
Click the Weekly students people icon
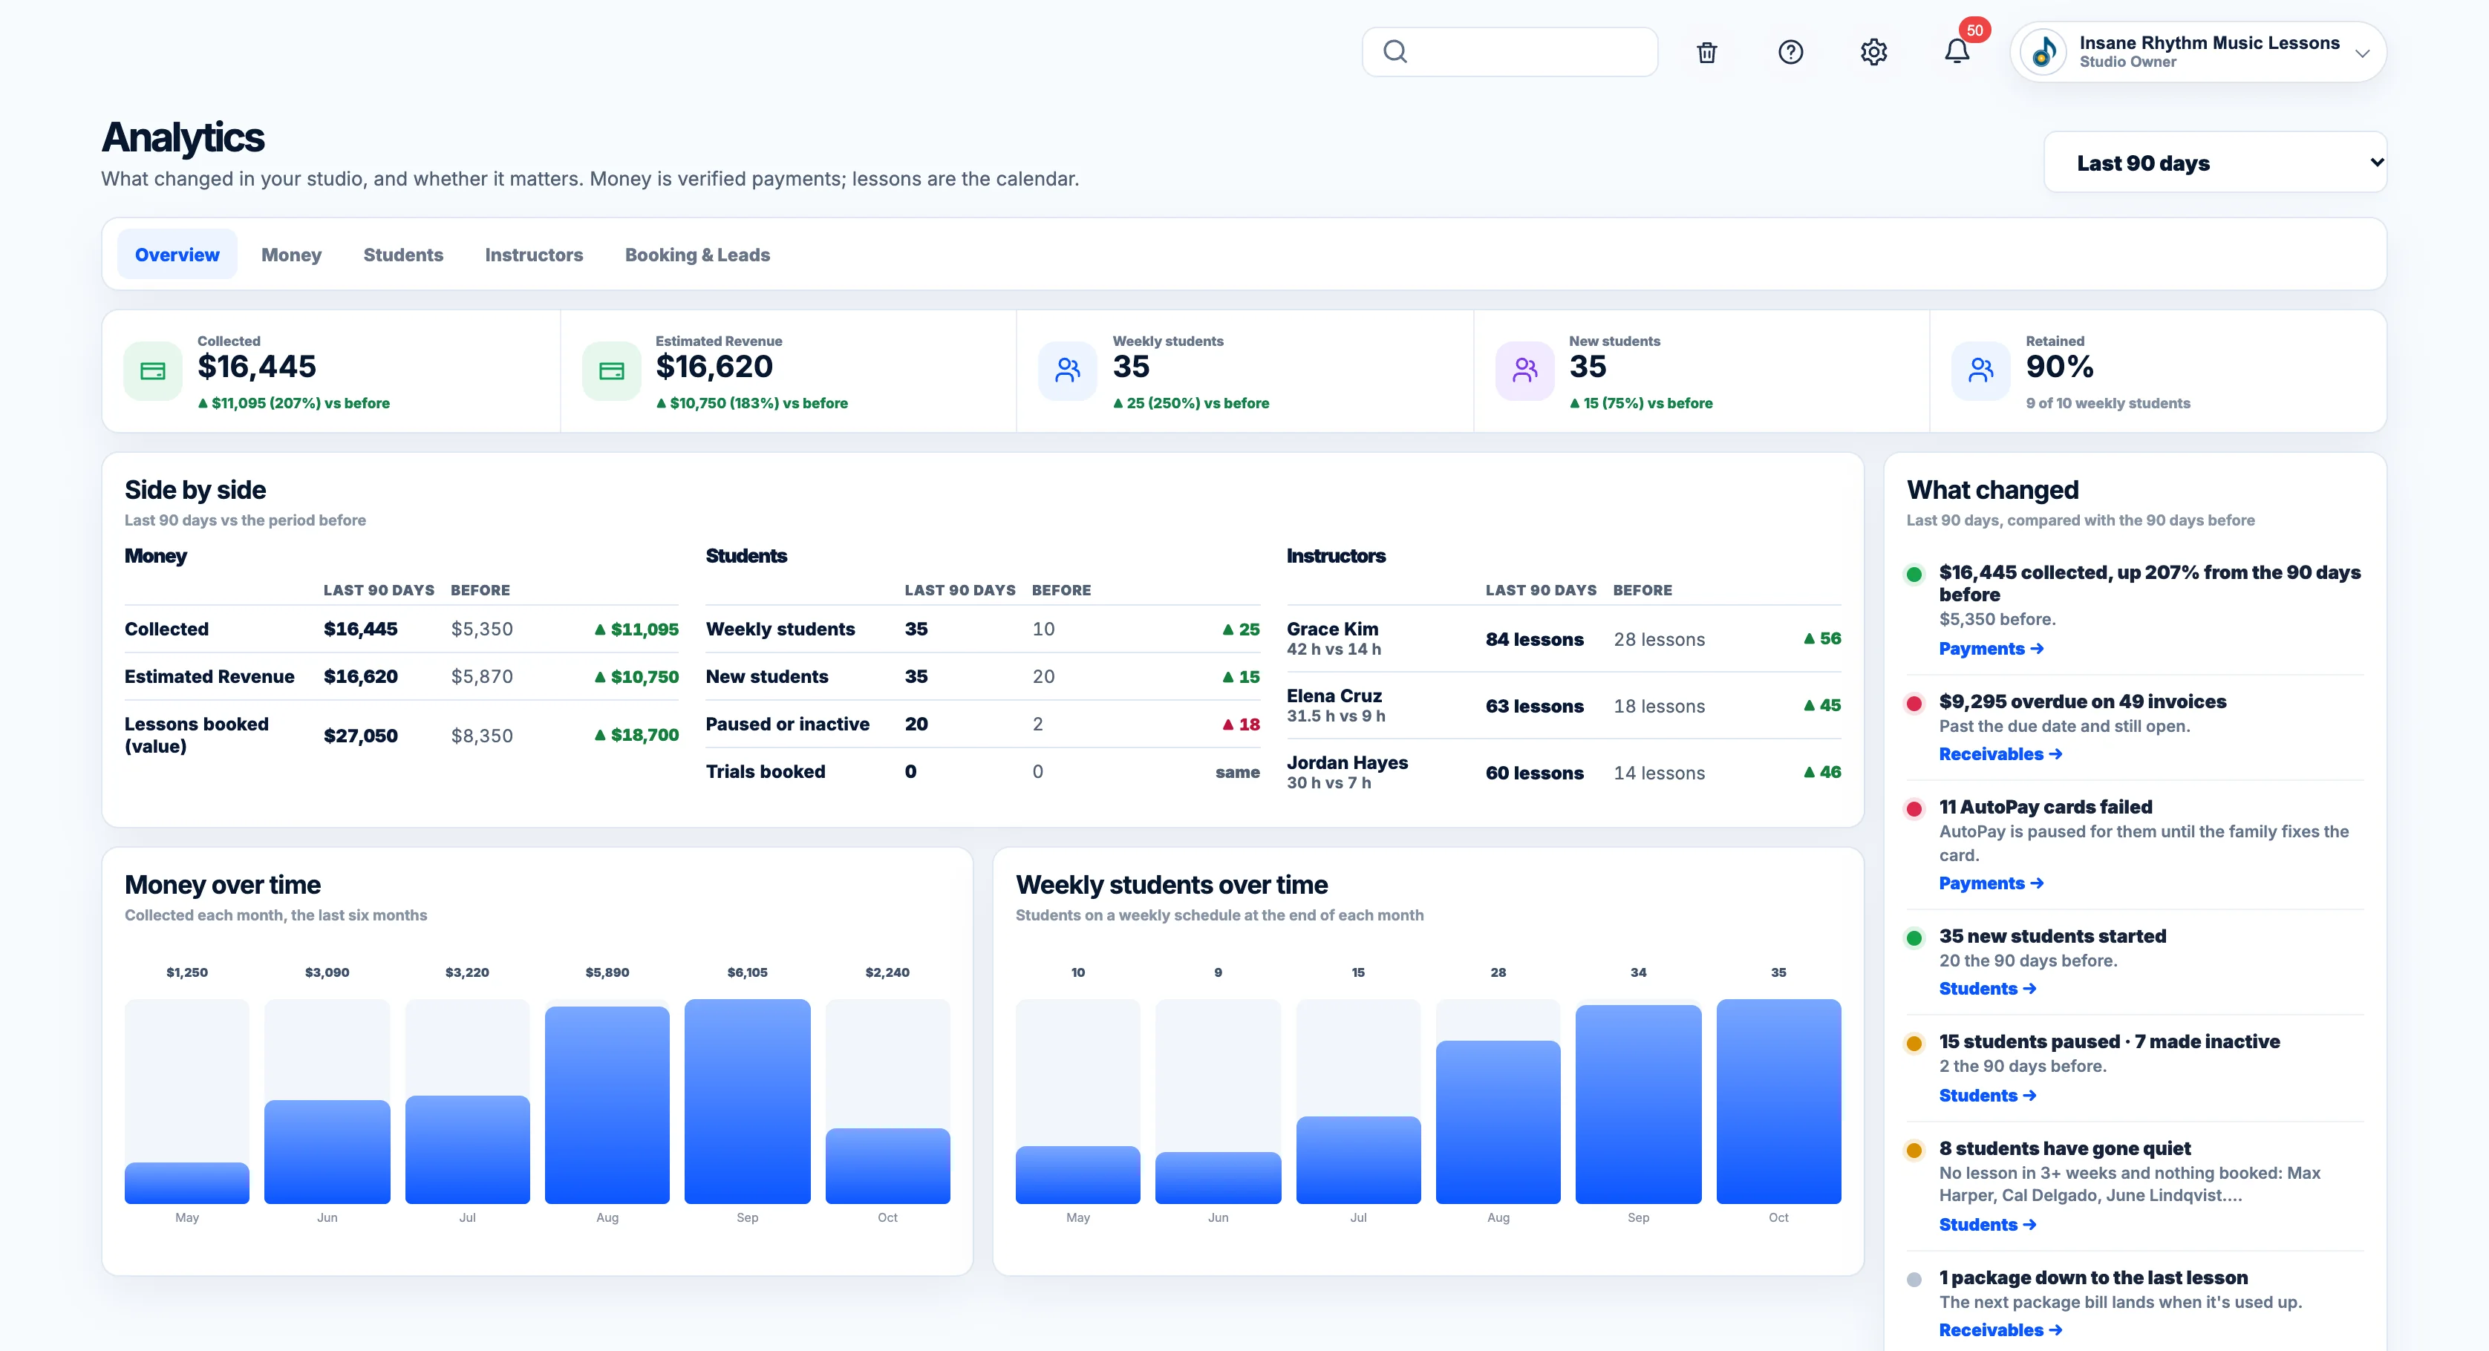1068,371
